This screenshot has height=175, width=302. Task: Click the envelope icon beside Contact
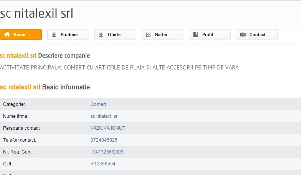point(243,35)
